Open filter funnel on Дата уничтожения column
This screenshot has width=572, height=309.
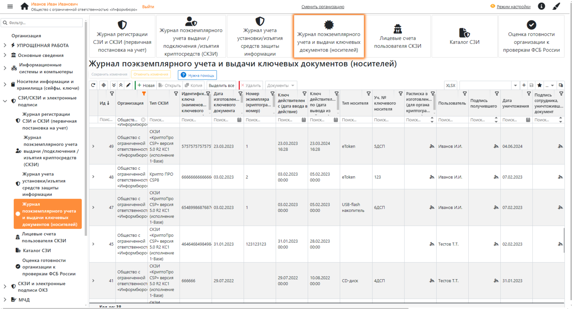pyautogui.click(x=529, y=93)
